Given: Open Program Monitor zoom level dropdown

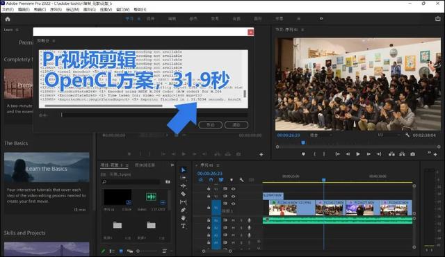Looking at the screenshot, I should pos(320,135).
